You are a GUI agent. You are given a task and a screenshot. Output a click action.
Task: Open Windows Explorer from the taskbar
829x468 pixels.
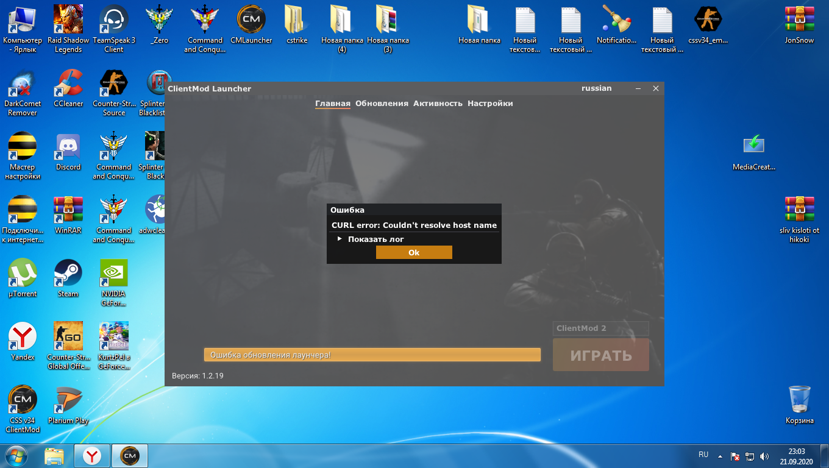point(54,456)
